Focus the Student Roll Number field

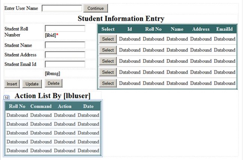pyautogui.click(x=65, y=28)
